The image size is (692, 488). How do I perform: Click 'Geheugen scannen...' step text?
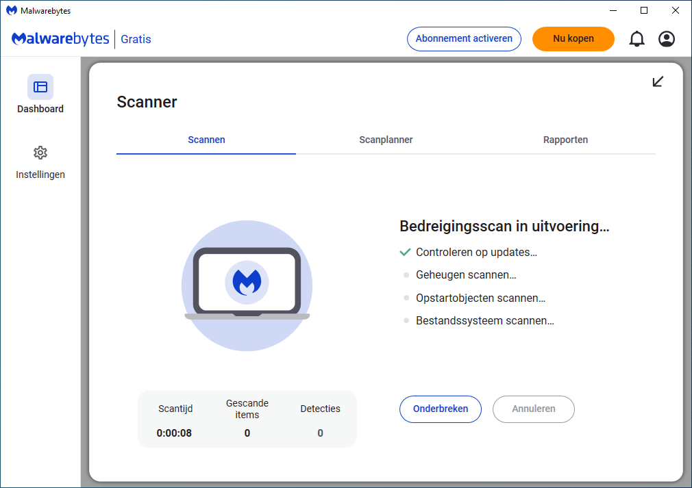[466, 275]
